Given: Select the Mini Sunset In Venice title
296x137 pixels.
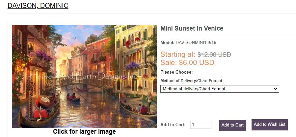Looking at the screenshot, I should (192, 29).
